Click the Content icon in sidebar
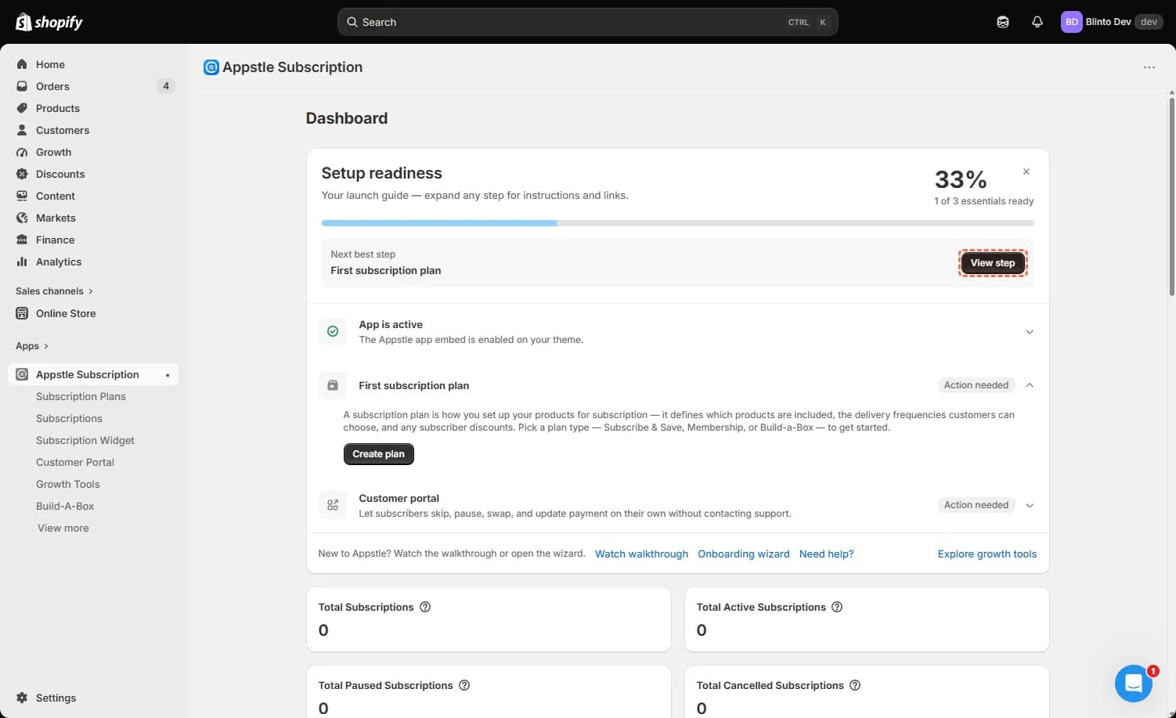 [22, 196]
